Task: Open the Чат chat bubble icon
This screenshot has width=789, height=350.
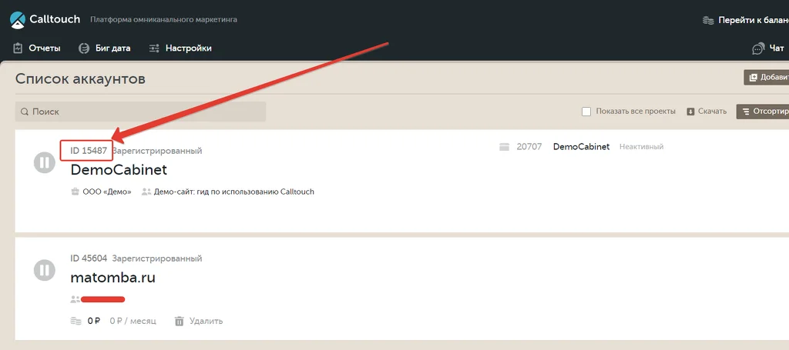Action: tap(758, 48)
